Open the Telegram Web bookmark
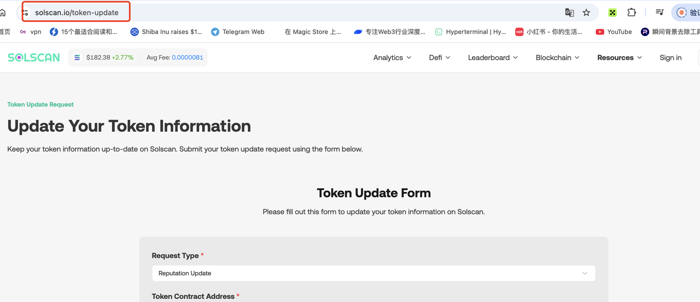Screen dimensions: 700x302 (237, 32)
